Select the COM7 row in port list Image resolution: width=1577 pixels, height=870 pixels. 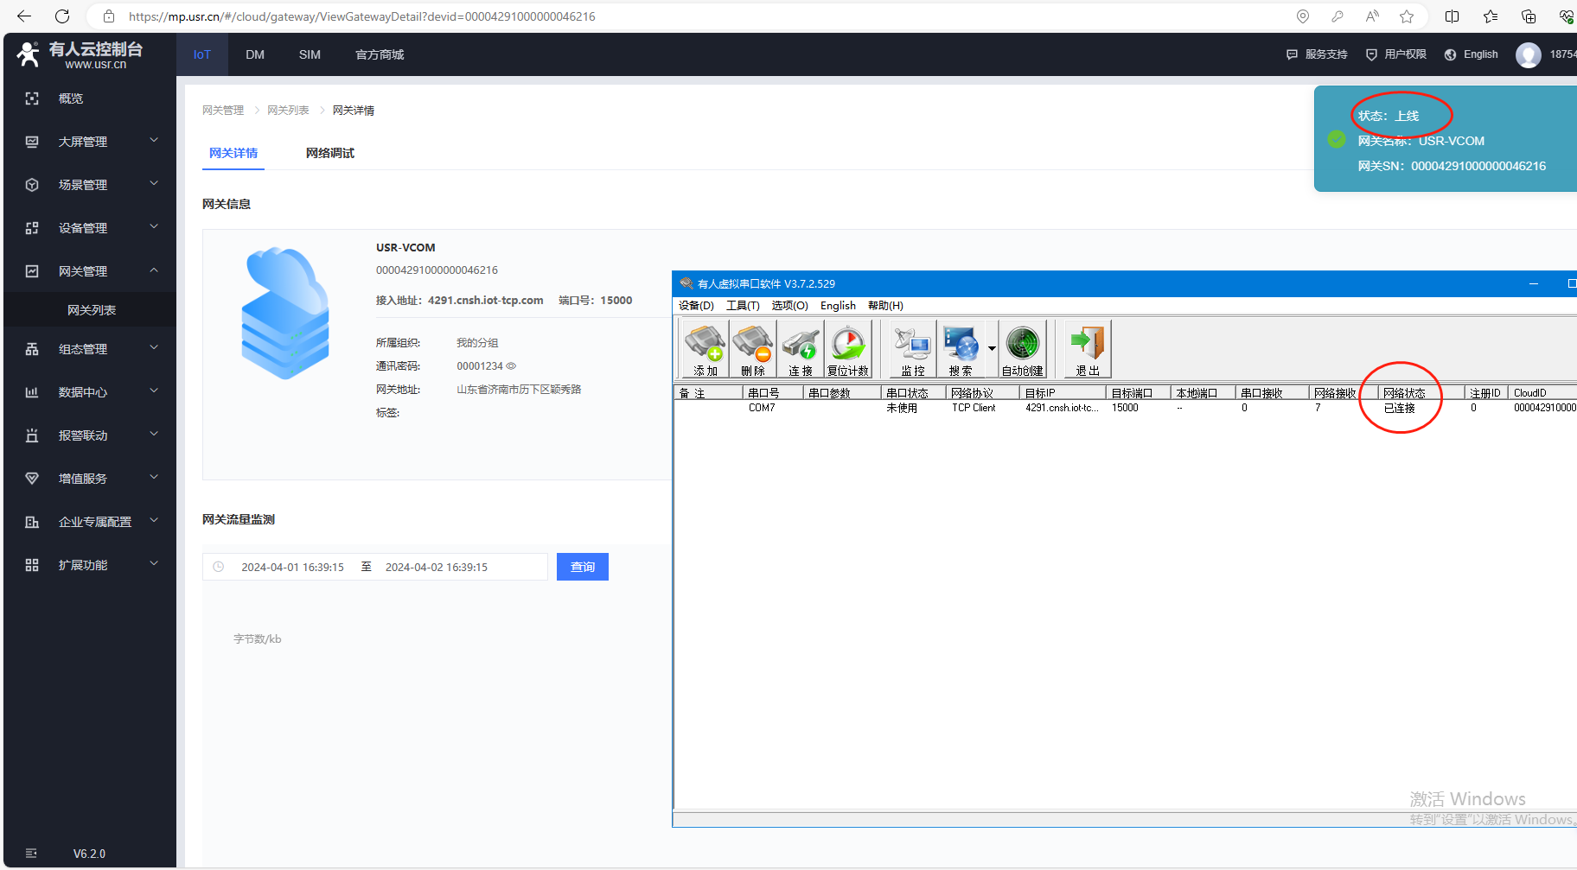click(1125, 408)
